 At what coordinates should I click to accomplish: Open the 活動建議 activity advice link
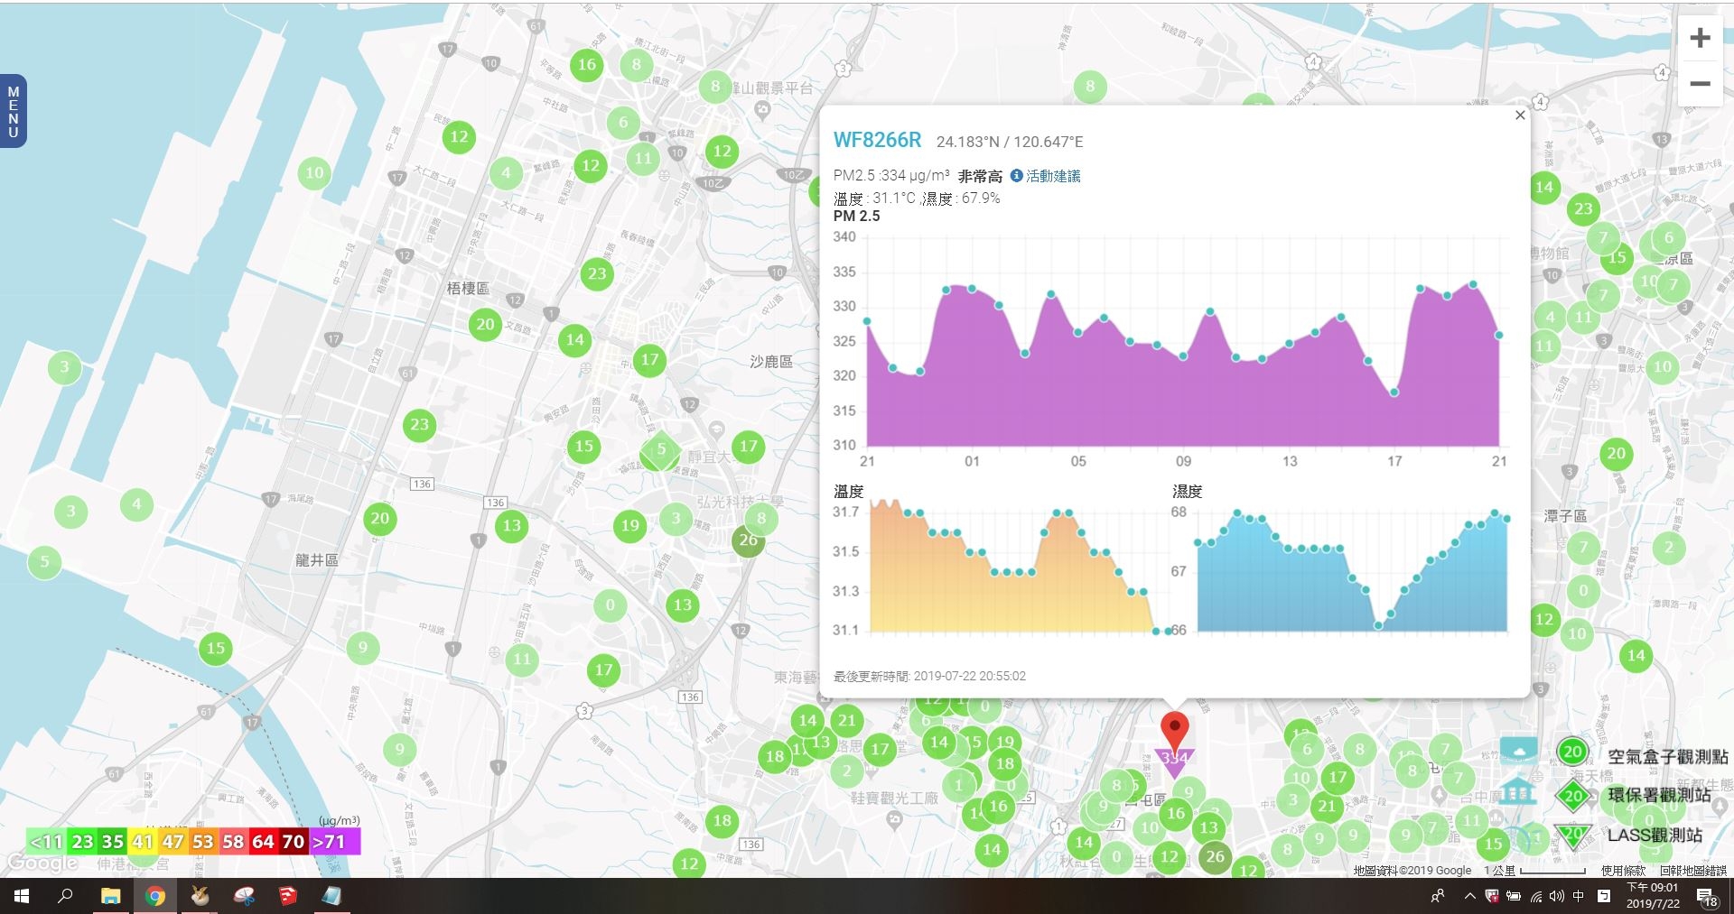(x=1053, y=176)
